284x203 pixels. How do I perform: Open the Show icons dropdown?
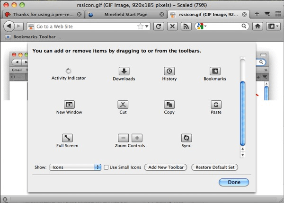click(75, 167)
